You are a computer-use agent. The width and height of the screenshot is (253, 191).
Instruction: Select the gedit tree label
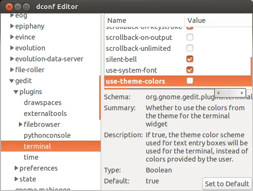pyautogui.click(x=23, y=81)
